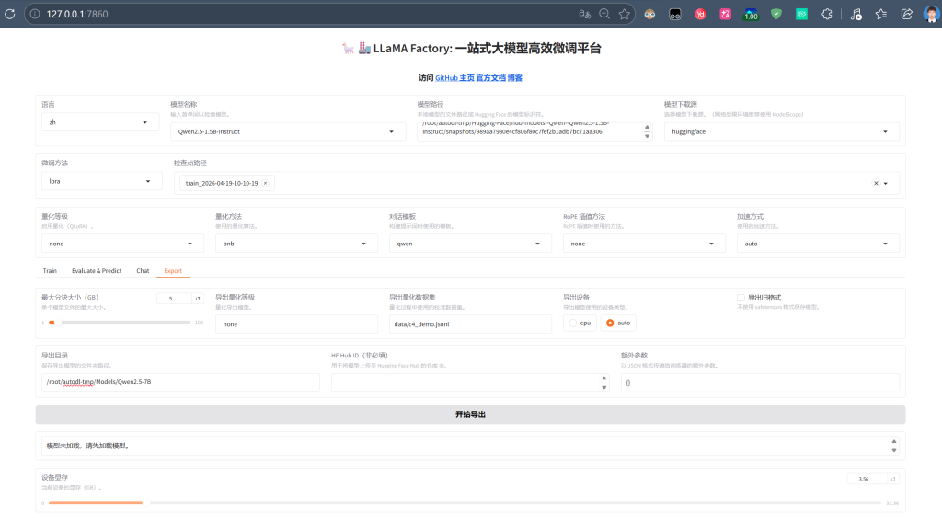The width and height of the screenshot is (942, 521).
Task: Open the 模型下载源 huggingface dropdown
Action: [x=781, y=131]
